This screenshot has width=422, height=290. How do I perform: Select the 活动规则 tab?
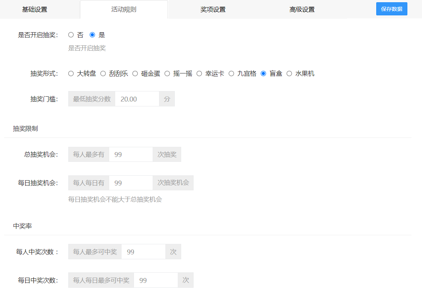click(124, 9)
